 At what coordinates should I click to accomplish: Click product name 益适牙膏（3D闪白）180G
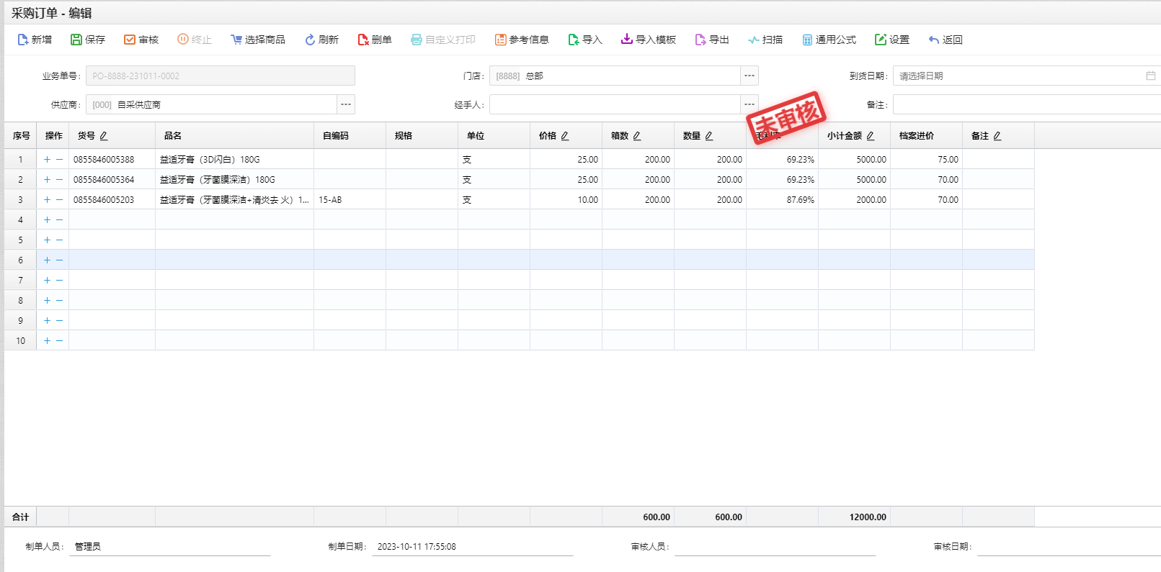tap(210, 160)
